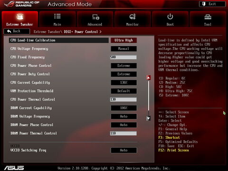Open DRAM Current Capability 100% dropdown

[x=123, y=108]
